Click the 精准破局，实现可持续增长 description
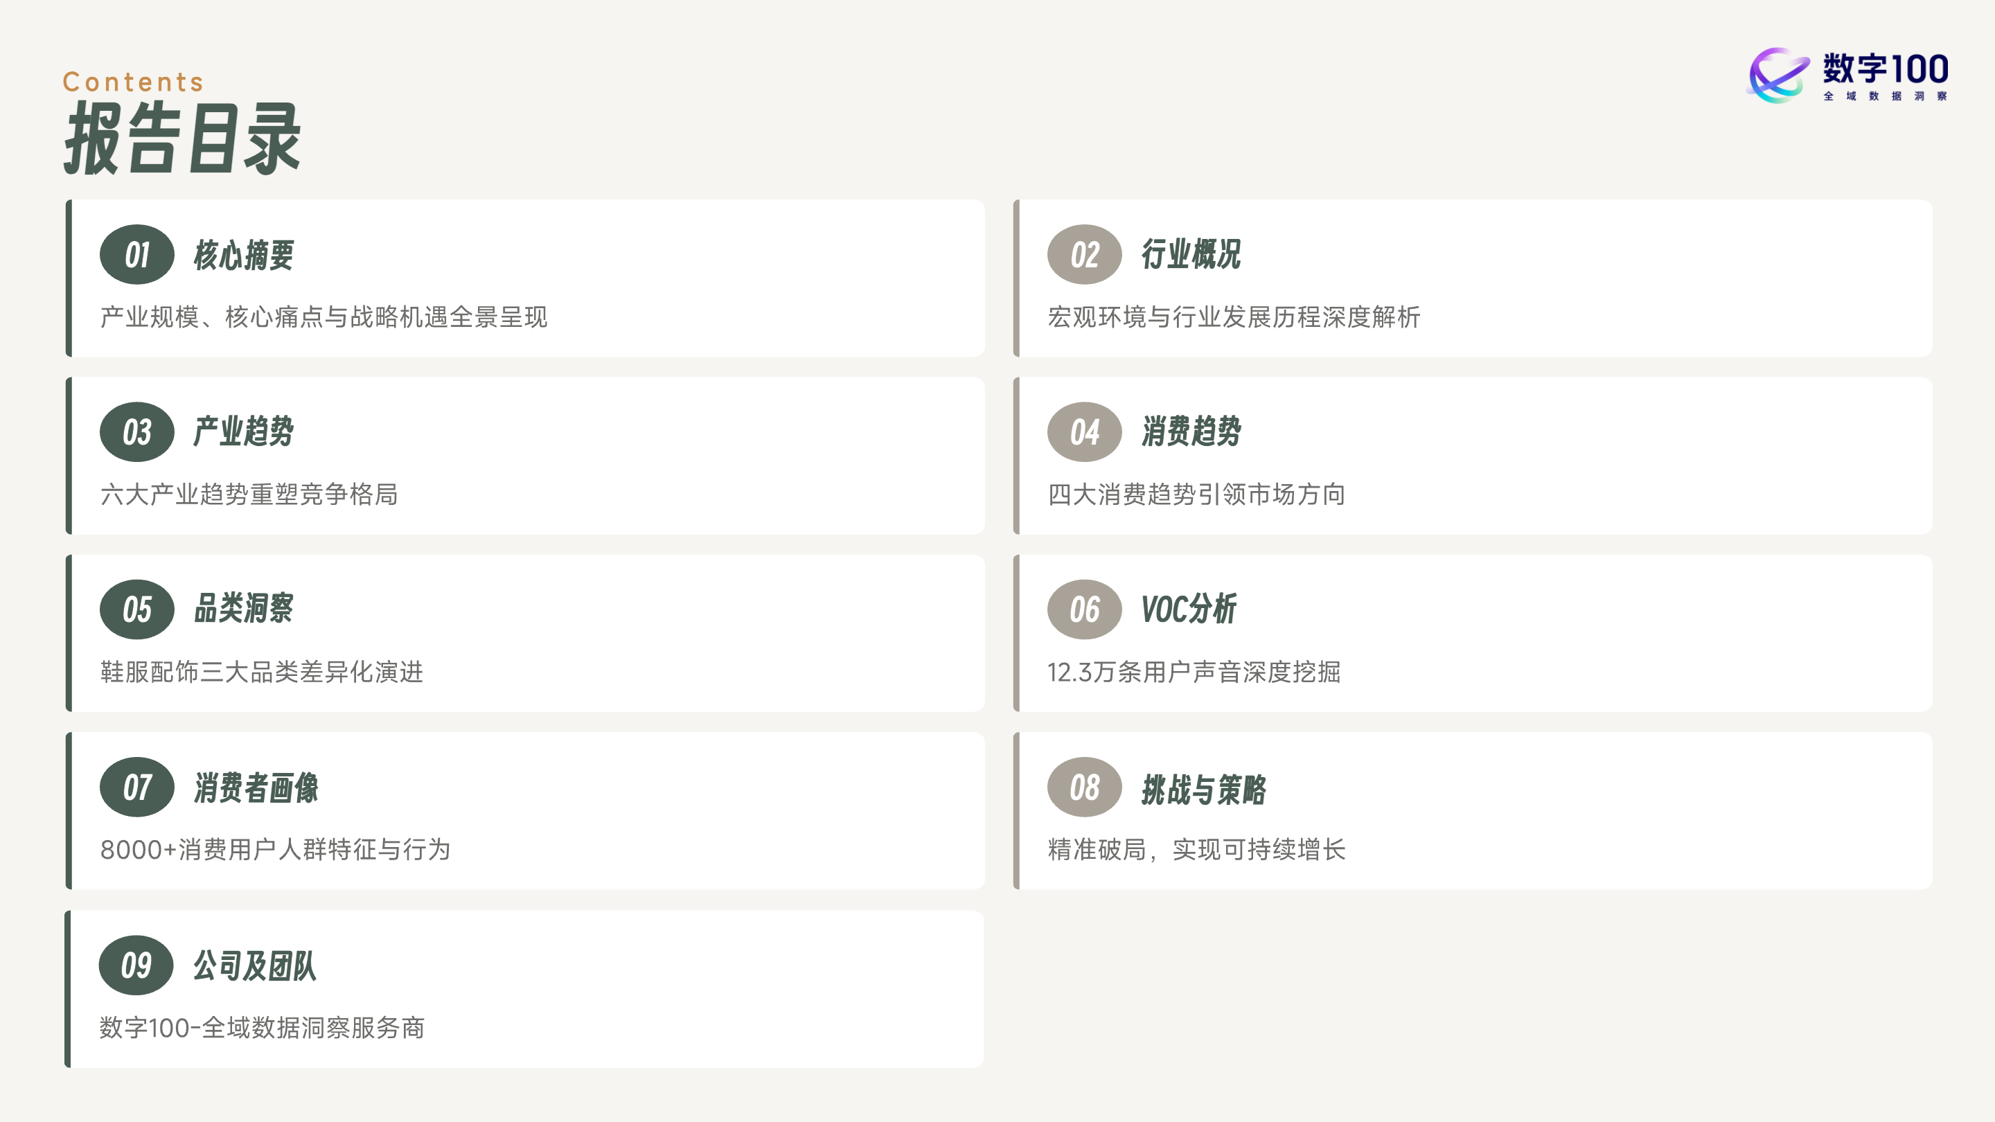Screen dimensions: 1995x1122 pos(1196,849)
